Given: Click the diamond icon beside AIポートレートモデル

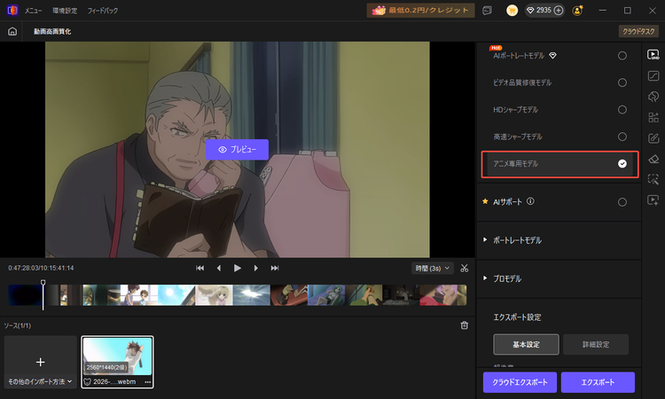Looking at the screenshot, I should click(552, 56).
